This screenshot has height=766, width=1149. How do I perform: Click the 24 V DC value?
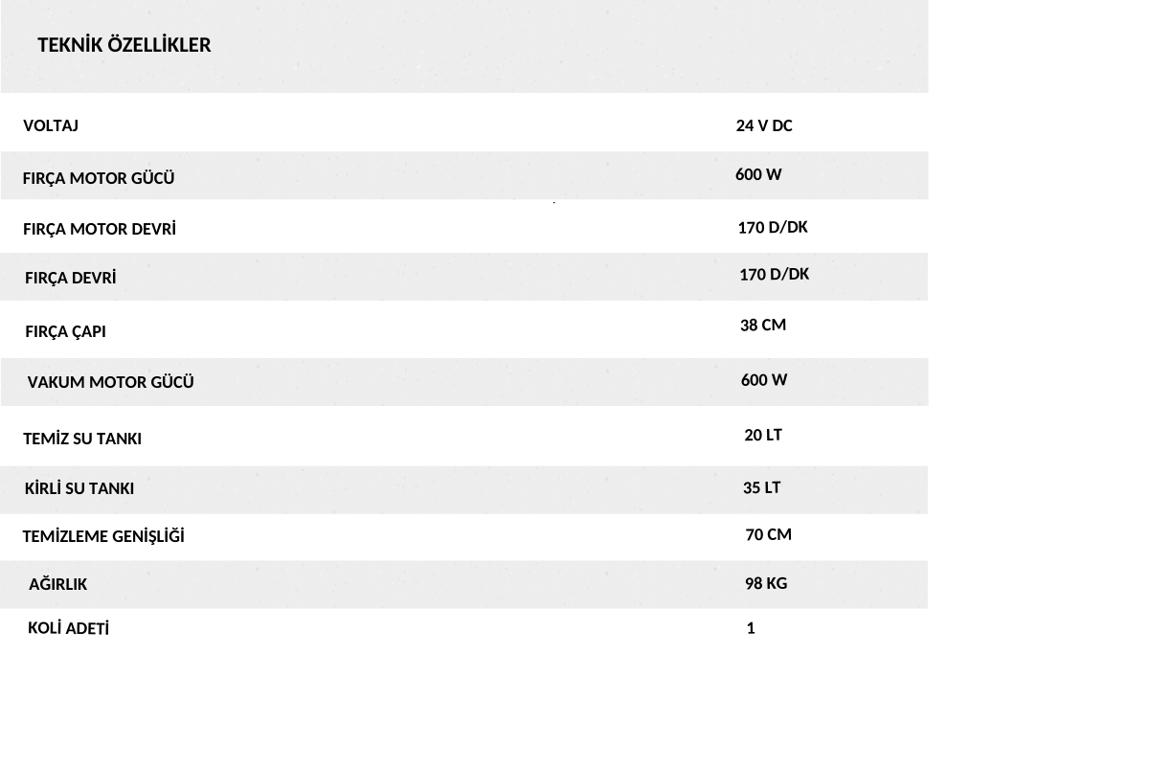tap(764, 125)
